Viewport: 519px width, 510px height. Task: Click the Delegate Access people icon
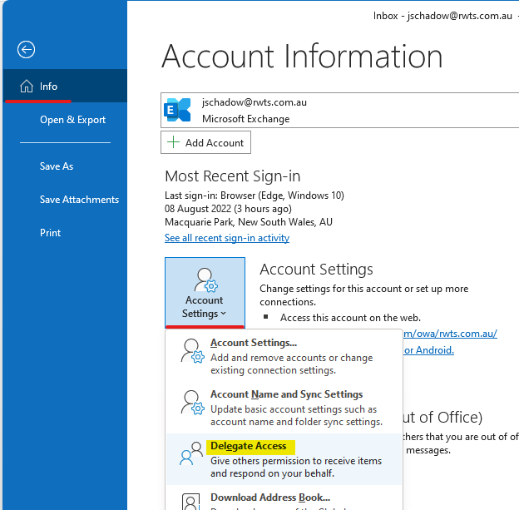tap(192, 453)
